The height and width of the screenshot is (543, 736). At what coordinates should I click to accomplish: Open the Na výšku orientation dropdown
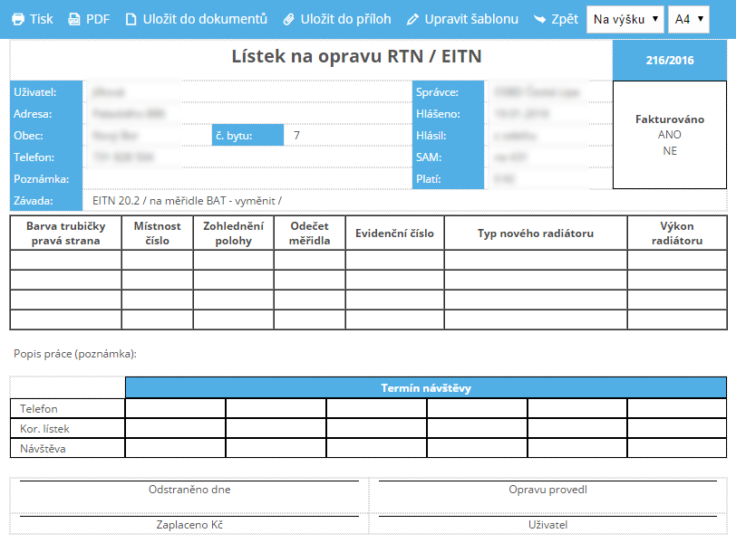coord(625,19)
